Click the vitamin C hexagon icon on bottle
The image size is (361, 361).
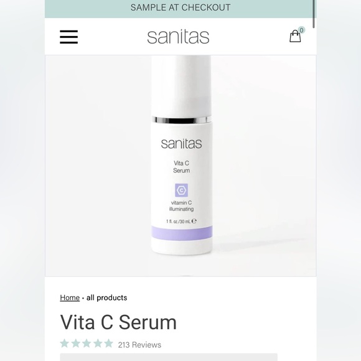click(181, 190)
